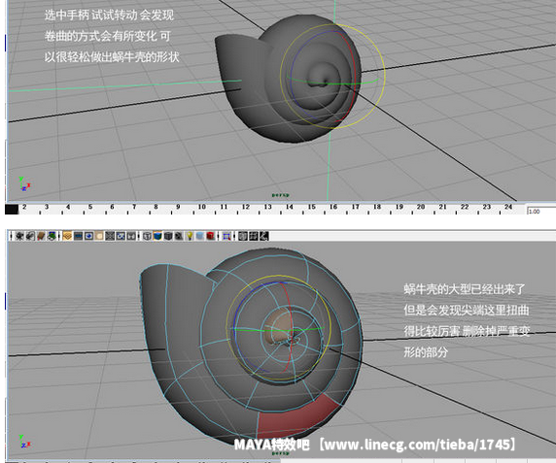Click the Isolate Select icon
This screenshot has width=556, height=463.
pos(226,236)
